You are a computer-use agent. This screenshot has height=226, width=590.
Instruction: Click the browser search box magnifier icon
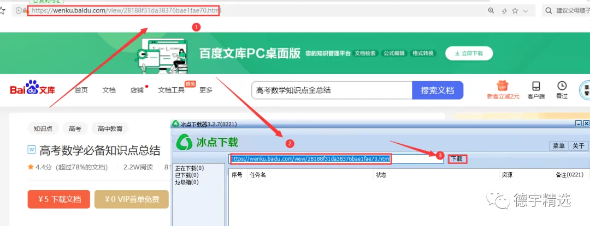549,10
